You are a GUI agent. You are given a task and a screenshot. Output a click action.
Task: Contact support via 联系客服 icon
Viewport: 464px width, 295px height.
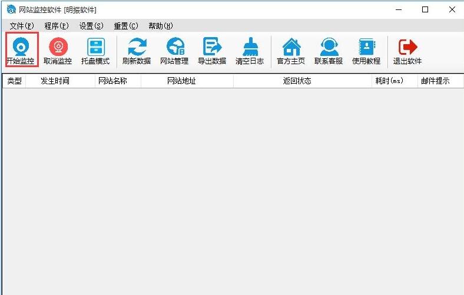tap(329, 51)
